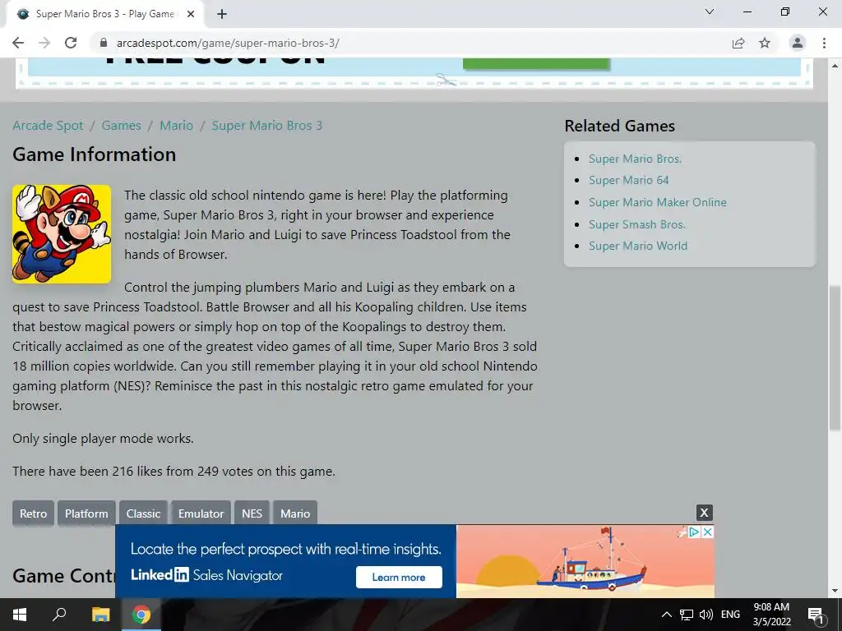Click the browser forward arrow
Screen dimensions: 842x631
click(44, 43)
